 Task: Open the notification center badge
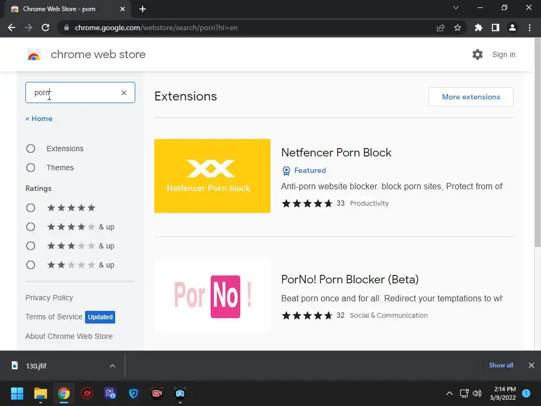point(526,393)
